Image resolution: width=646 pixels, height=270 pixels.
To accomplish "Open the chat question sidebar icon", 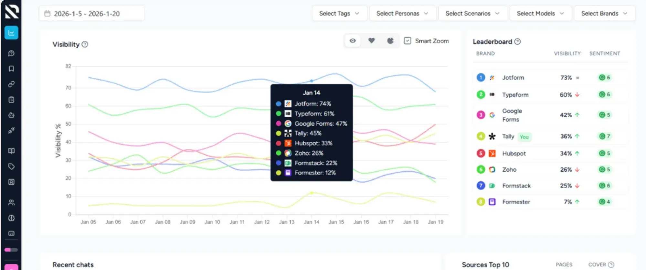I will (11, 53).
